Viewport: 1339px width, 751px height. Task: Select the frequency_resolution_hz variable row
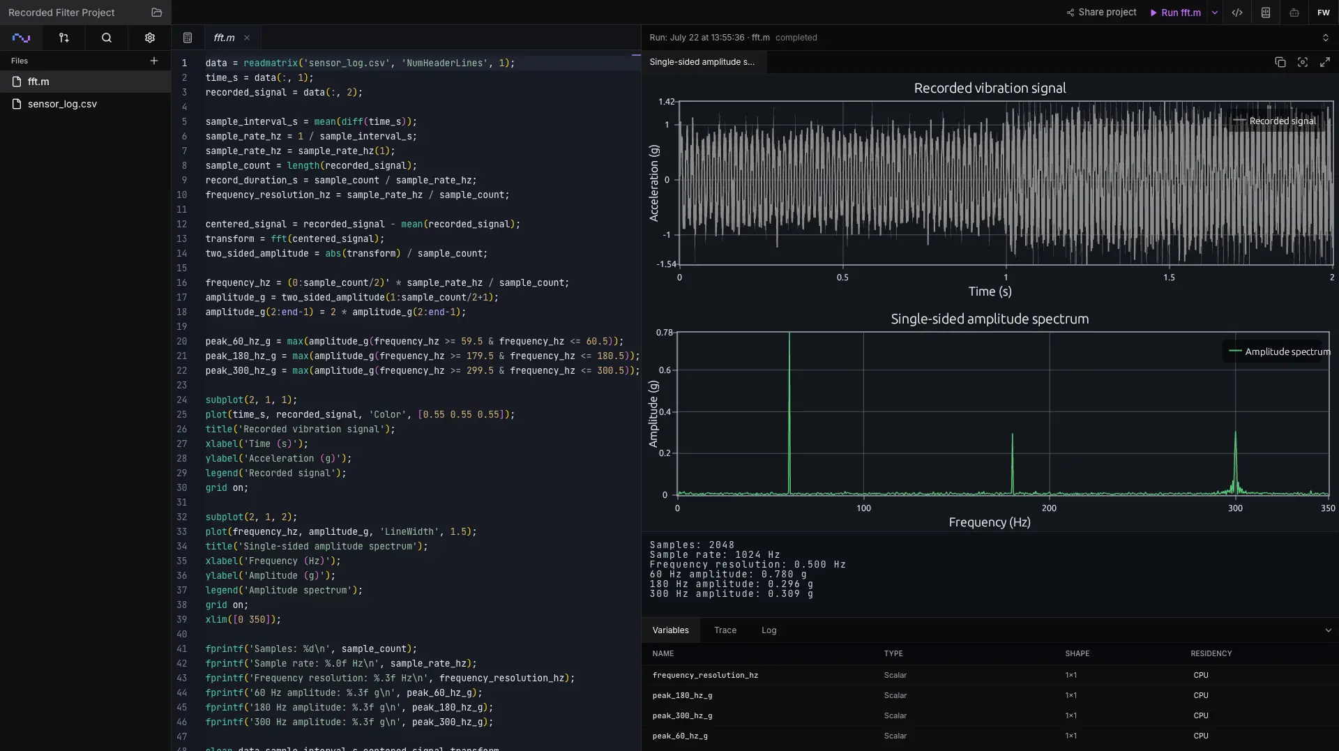tap(990, 675)
